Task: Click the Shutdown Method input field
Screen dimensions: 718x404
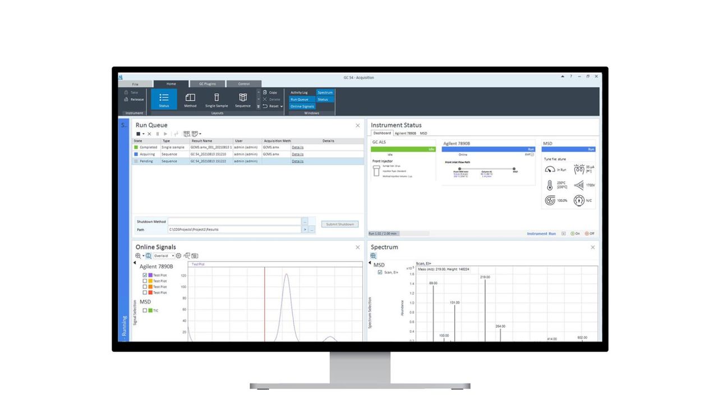Action: [234, 222]
